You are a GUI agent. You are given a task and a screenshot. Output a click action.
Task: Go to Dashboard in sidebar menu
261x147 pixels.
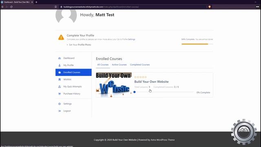point(69,58)
